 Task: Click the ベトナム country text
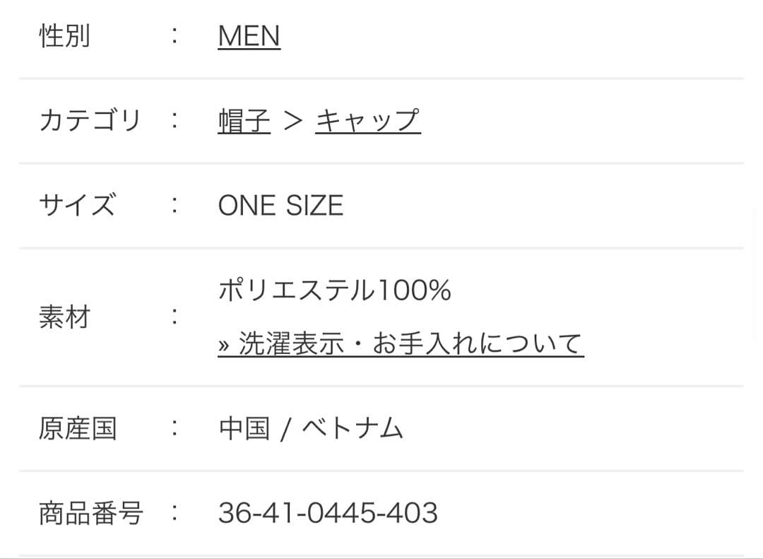tap(352, 429)
